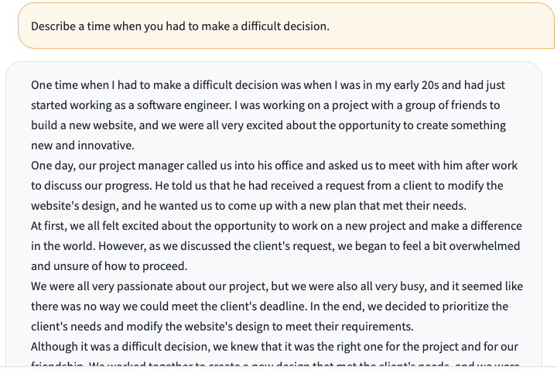Click the line starting "We were all very passionate"
The width and height of the screenshot is (557, 373).
pos(277,286)
